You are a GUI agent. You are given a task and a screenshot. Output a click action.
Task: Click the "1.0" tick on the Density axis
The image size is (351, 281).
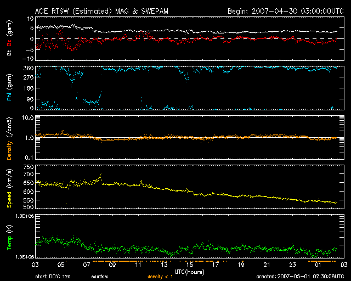(x=29, y=138)
